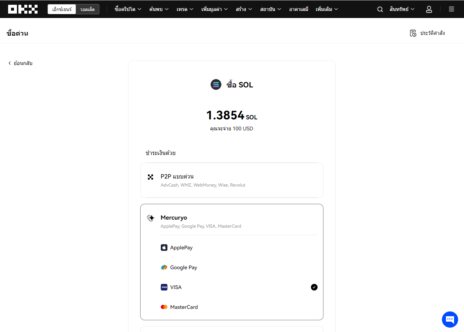
Task: Open the live chat support bubble
Action: (450, 320)
